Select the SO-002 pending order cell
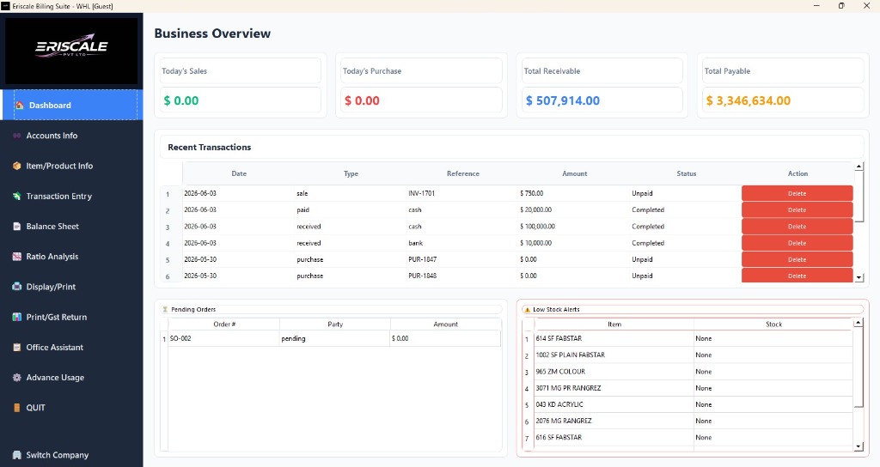Screen dimensions: 880x467 (224, 338)
